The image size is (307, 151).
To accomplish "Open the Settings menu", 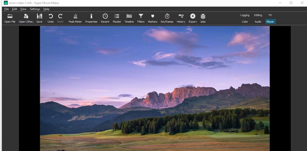I will (35, 9).
